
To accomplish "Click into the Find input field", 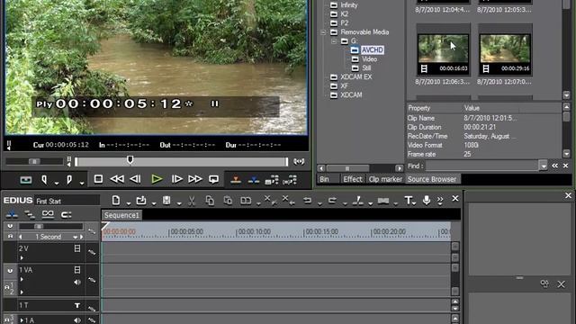I will pos(481,166).
